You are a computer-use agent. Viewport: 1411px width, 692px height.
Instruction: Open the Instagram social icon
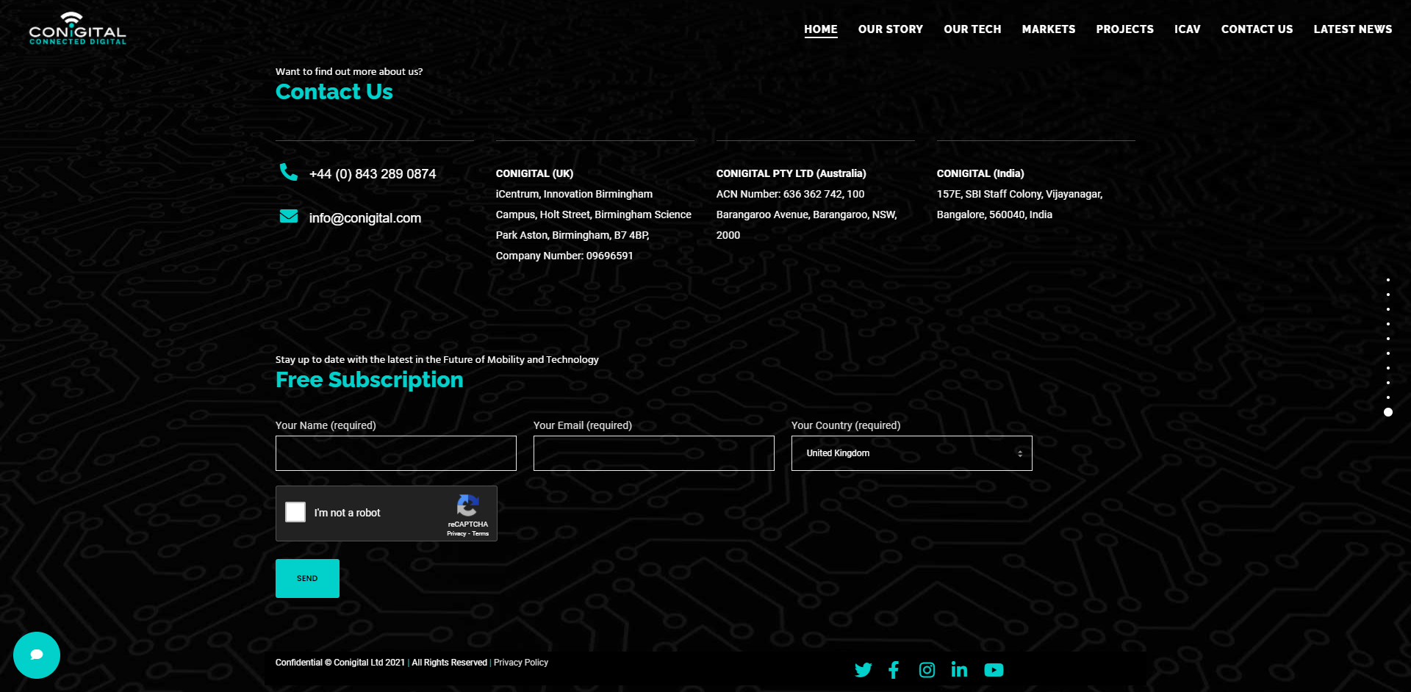pyautogui.click(x=927, y=670)
